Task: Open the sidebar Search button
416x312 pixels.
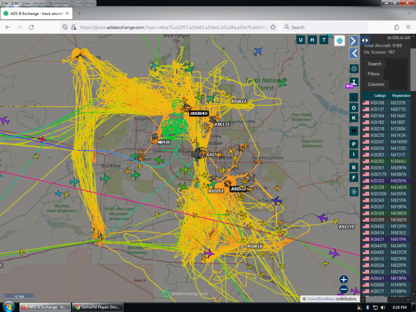Action: click(374, 64)
